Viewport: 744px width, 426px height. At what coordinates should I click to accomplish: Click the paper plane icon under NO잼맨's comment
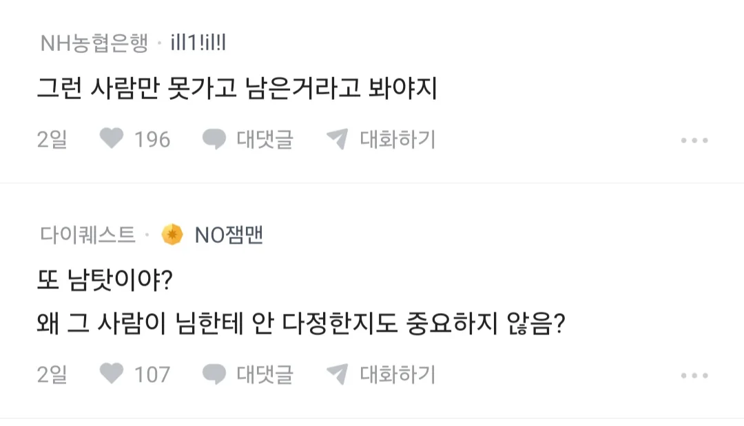pyautogui.click(x=337, y=374)
